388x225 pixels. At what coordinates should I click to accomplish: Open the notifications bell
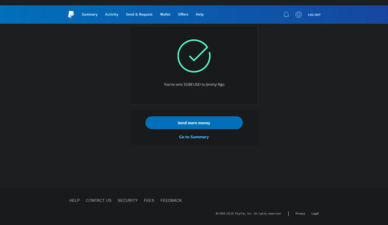286,15
